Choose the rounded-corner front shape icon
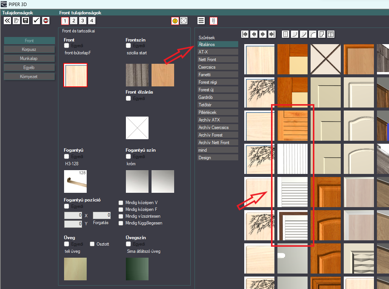Image resolution: width=389 pixels, height=289 pixels. pyautogui.click(x=294, y=34)
